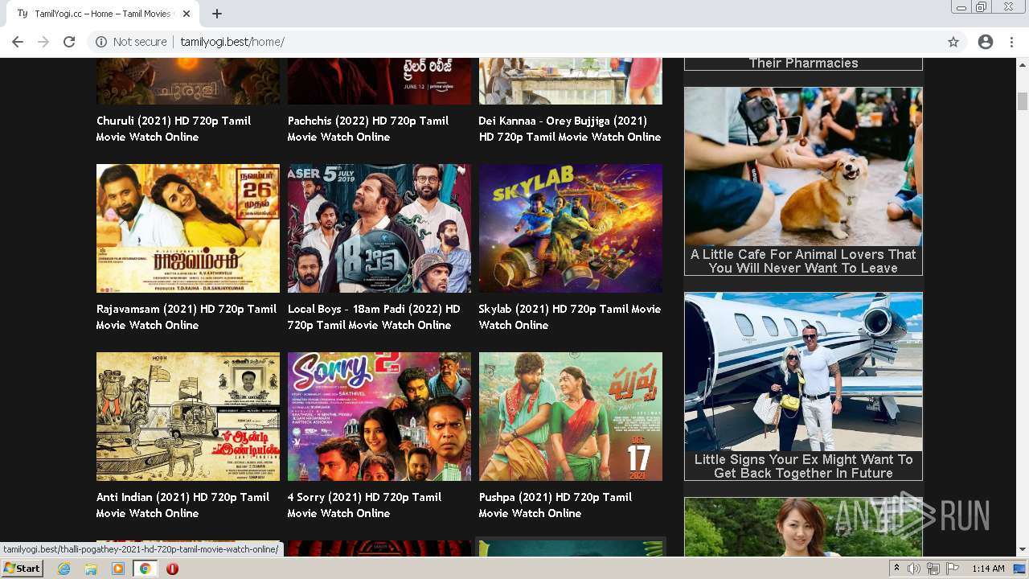Open the private jet couple ad image
Image resolution: width=1029 pixels, height=579 pixels.
coord(803,372)
